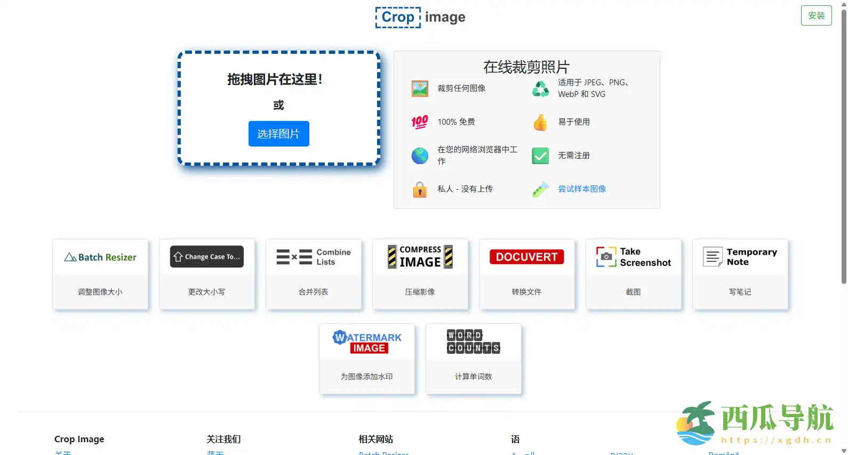Image resolution: width=848 pixels, height=455 pixels.
Task: Click the landscape picture crop icon
Action: point(420,88)
